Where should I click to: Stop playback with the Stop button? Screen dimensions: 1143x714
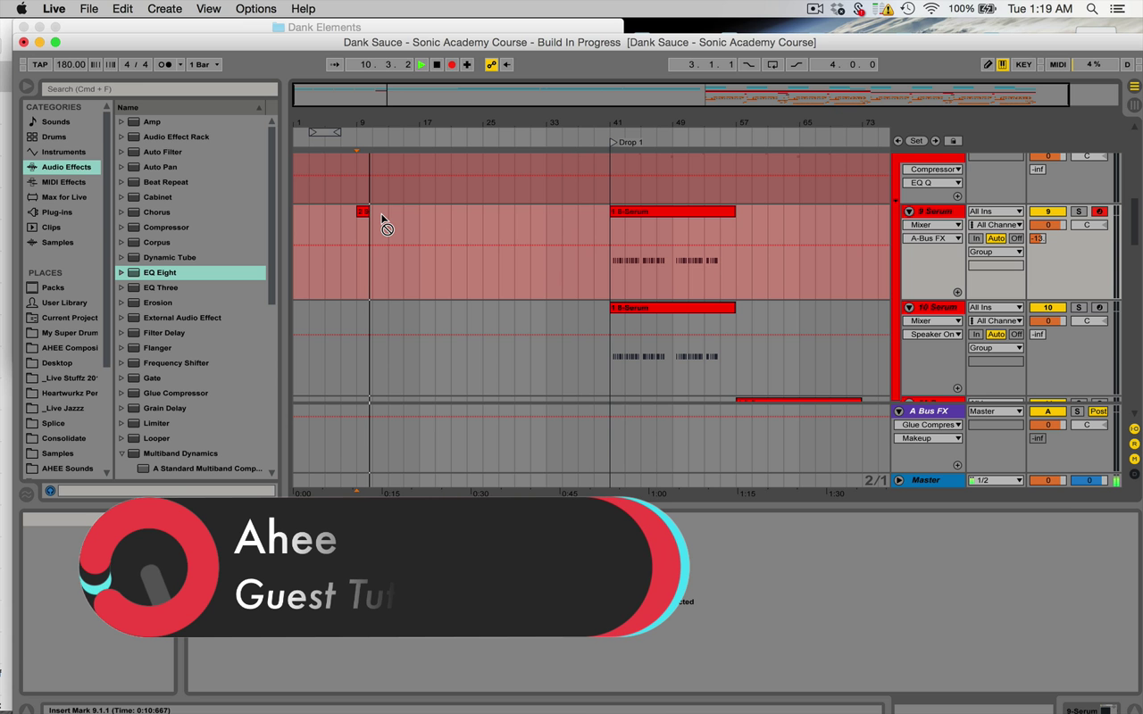coord(437,64)
